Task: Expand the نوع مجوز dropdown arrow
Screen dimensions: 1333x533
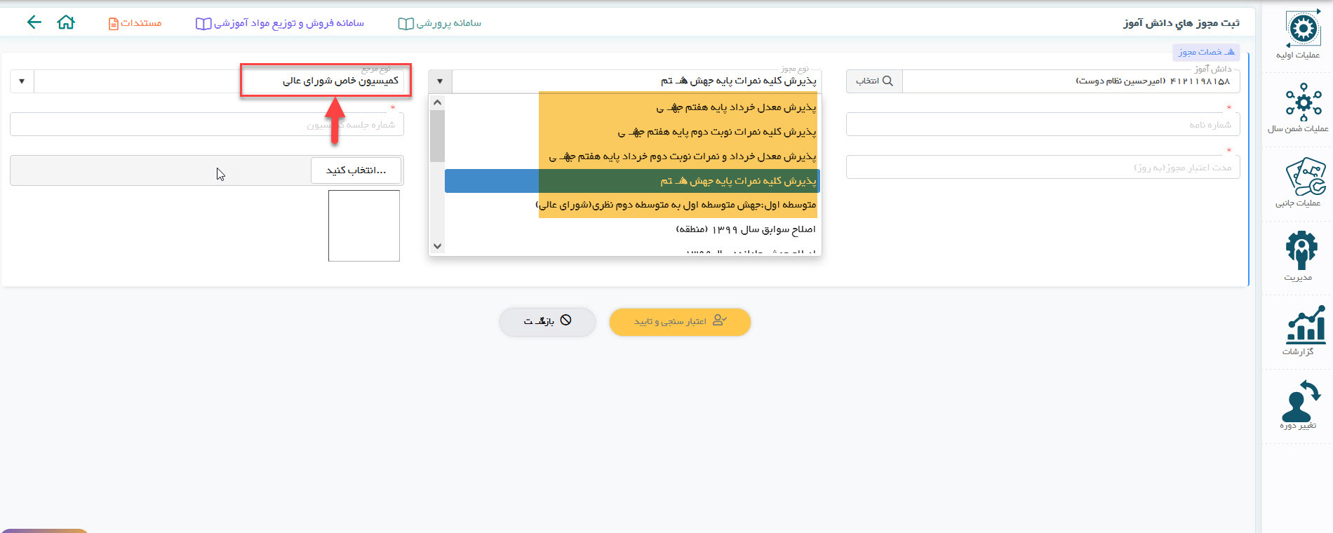Action: (440, 81)
